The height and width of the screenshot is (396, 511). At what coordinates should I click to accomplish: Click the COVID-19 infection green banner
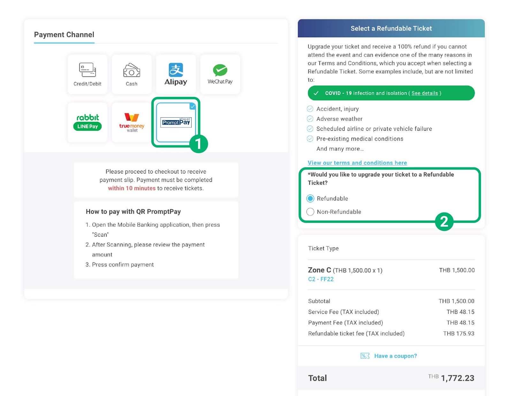click(x=391, y=93)
